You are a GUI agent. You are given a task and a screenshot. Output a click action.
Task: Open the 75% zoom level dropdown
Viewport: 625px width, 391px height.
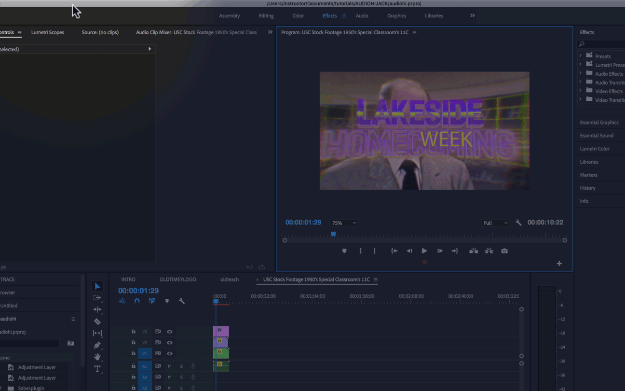tap(343, 223)
